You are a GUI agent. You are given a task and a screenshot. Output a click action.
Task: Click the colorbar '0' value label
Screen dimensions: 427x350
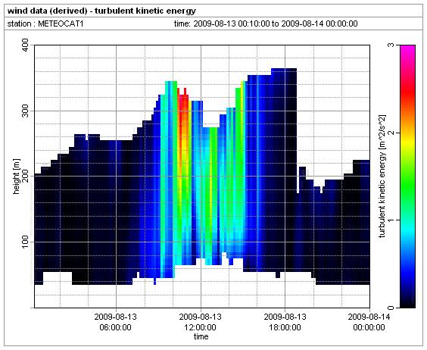coord(391,308)
